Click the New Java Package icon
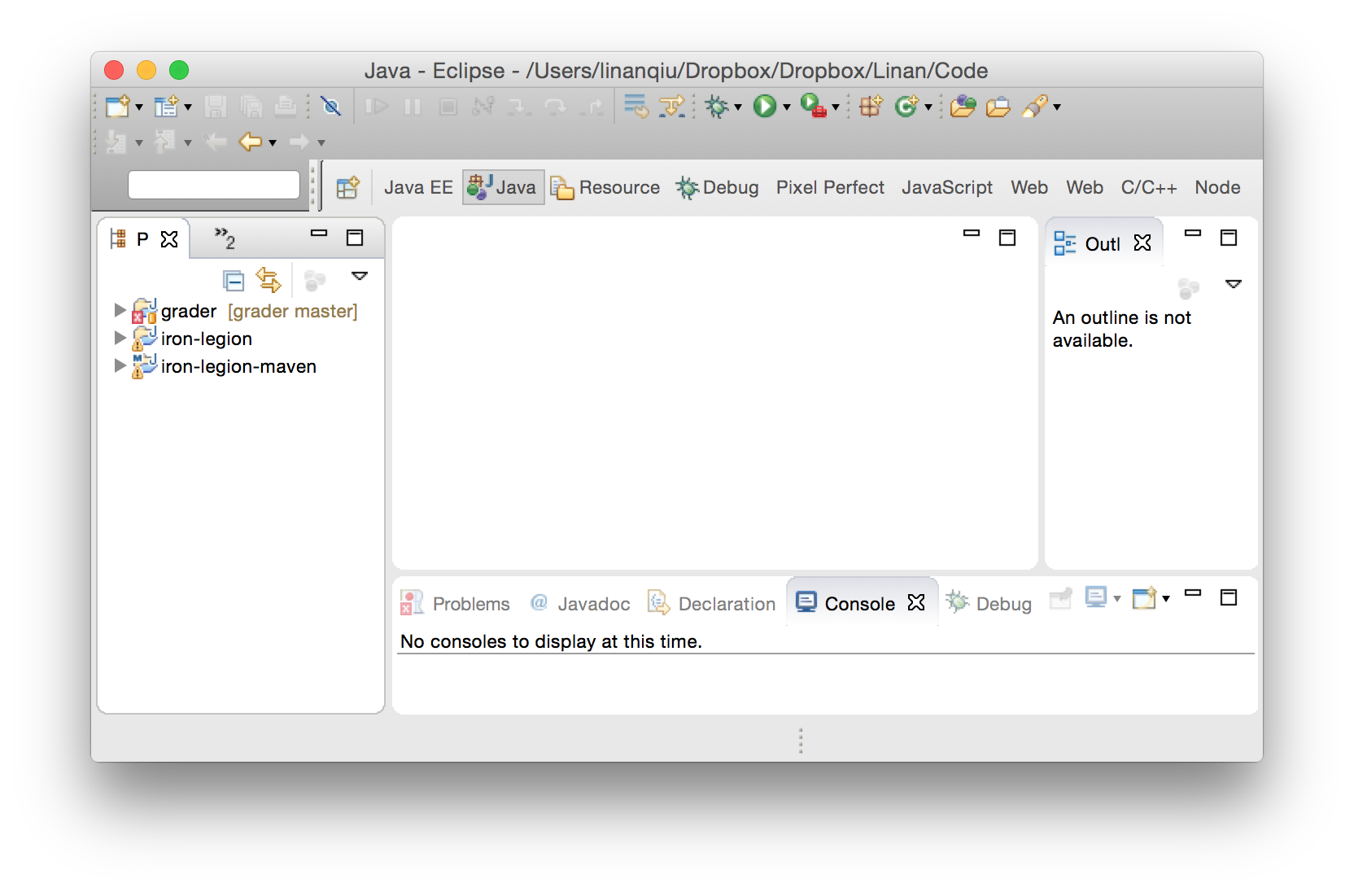 (871, 106)
